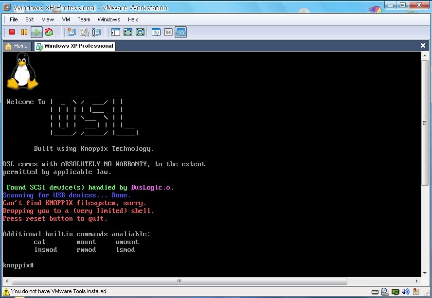This screenshot has width=432, height=298.
Task: Click the 'Can't find KNOPPIX filesystem' error line
Action: [74, 203]
